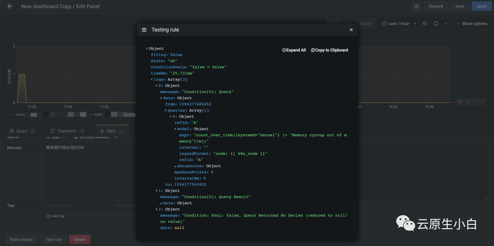Collapse the root Object node
The width and height of the screenshot is (494, 246).
click(147, 49)
